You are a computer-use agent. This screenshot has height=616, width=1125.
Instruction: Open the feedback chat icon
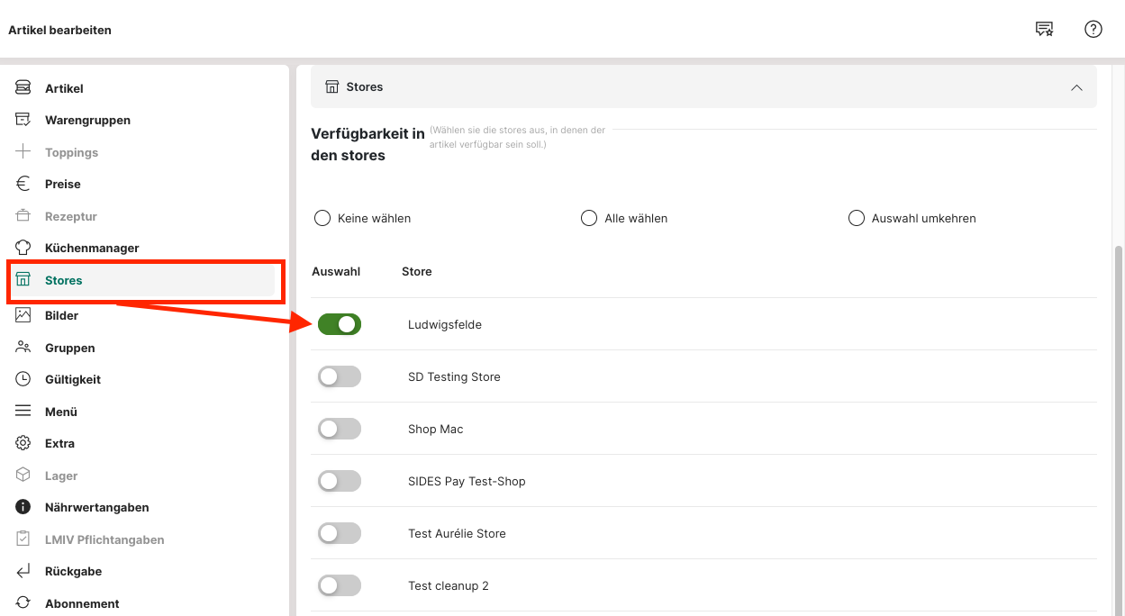tap(1044, 30)
